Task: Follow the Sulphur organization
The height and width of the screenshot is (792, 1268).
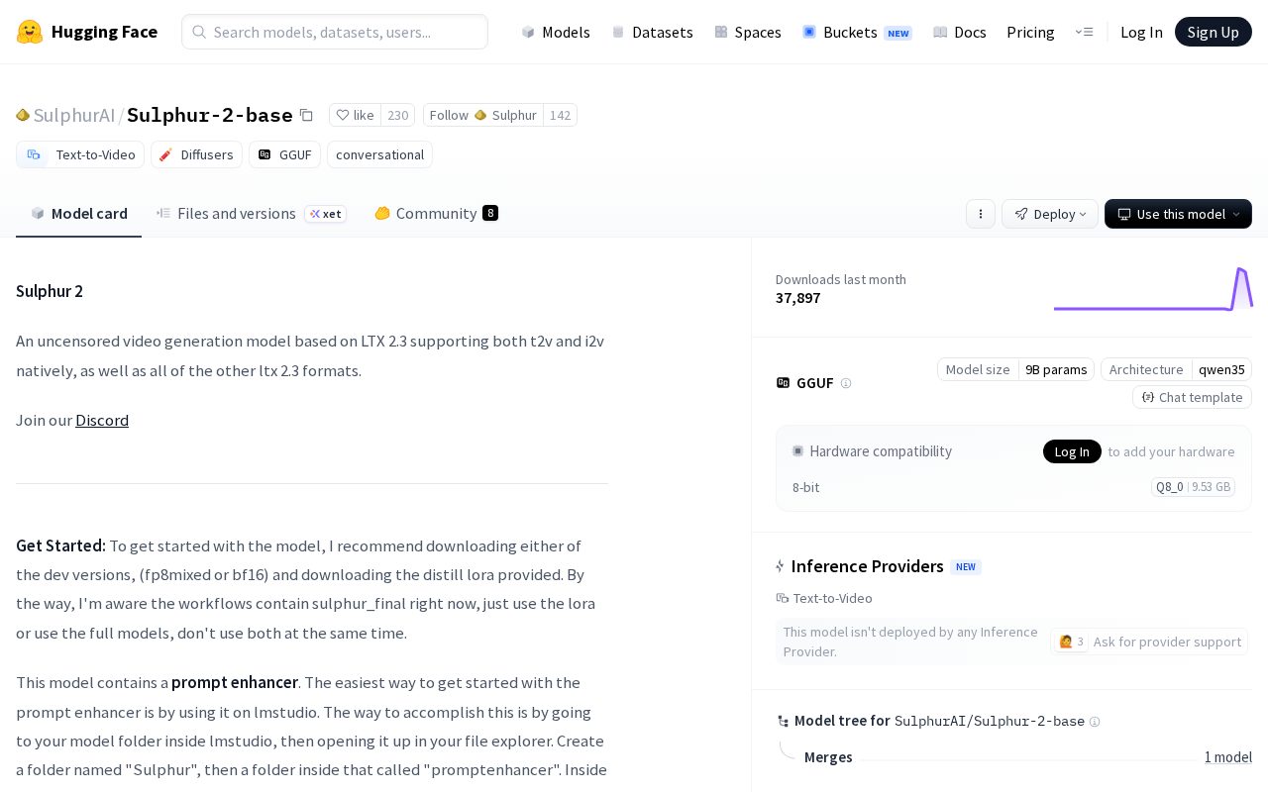Action: (483, 115)
